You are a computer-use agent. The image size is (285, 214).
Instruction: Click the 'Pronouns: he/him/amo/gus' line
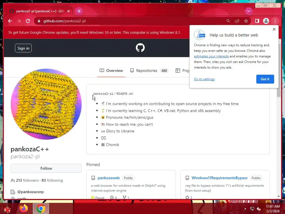click(127, 117)
